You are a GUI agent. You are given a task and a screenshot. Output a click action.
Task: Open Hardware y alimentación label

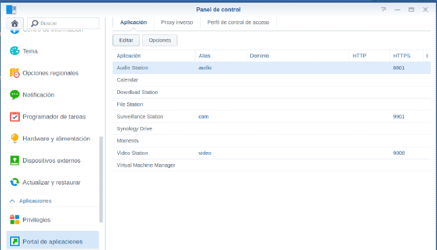tap(56, 138)
